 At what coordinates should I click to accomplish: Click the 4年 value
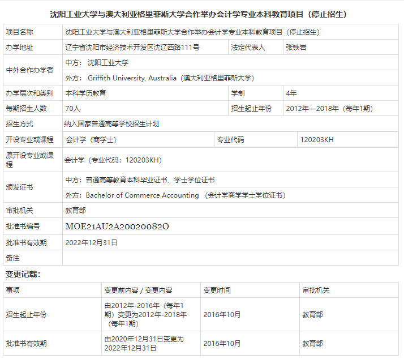(x=291, y=93)
